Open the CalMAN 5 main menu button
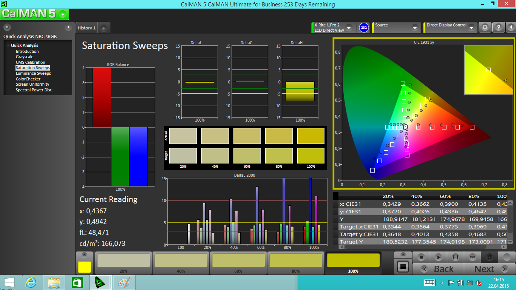 pyautogui.click(x=35, y=14)
